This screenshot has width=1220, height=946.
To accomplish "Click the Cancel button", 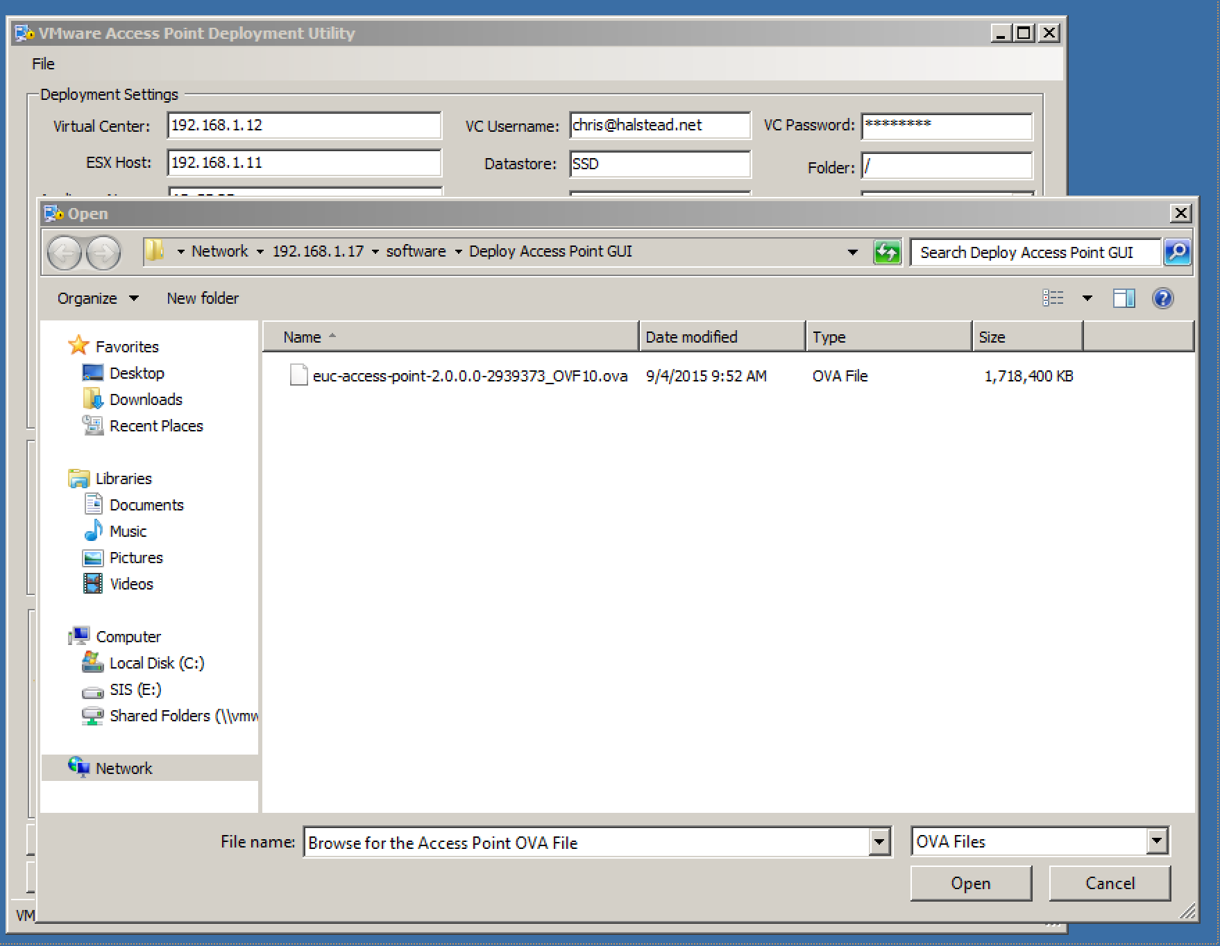I will pos(1109,883).
